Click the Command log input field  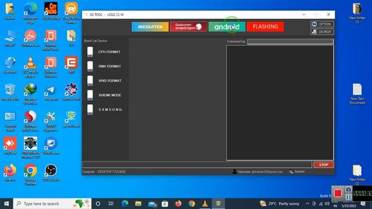pos(290,41)
